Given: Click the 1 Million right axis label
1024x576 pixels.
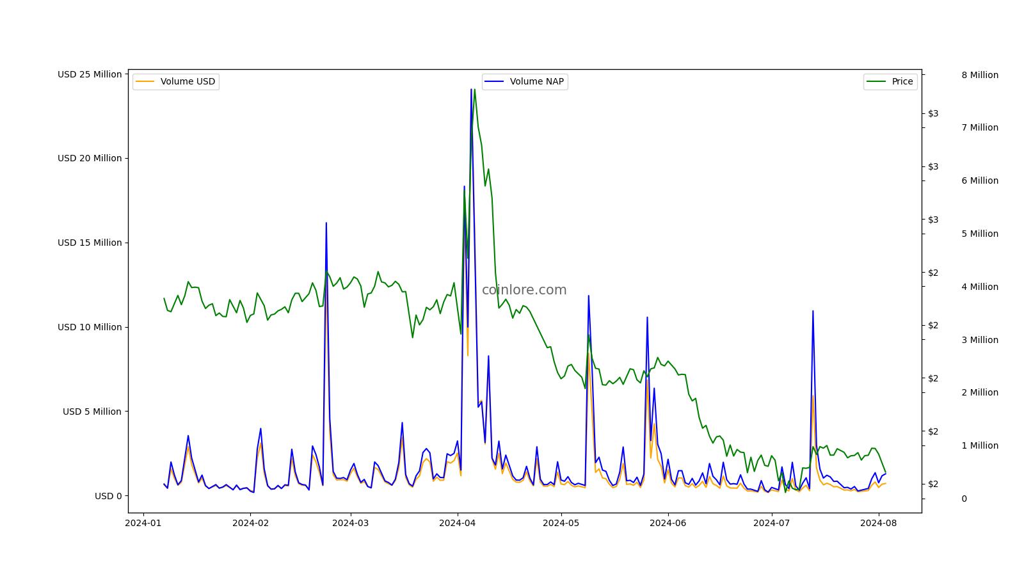Looking at the screenshot, I should pos(980,446).
